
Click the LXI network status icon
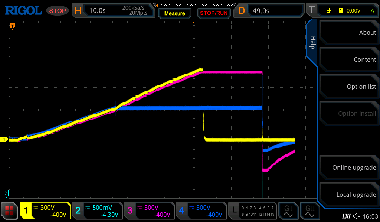[346, 216]
